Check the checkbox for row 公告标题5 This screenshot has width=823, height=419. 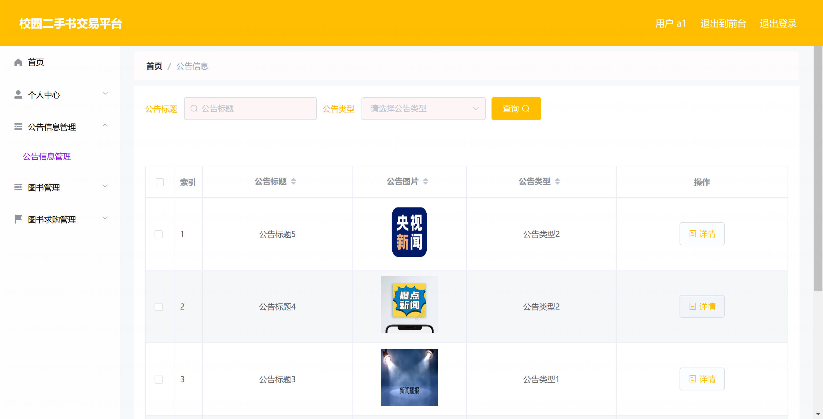[159, 234]
